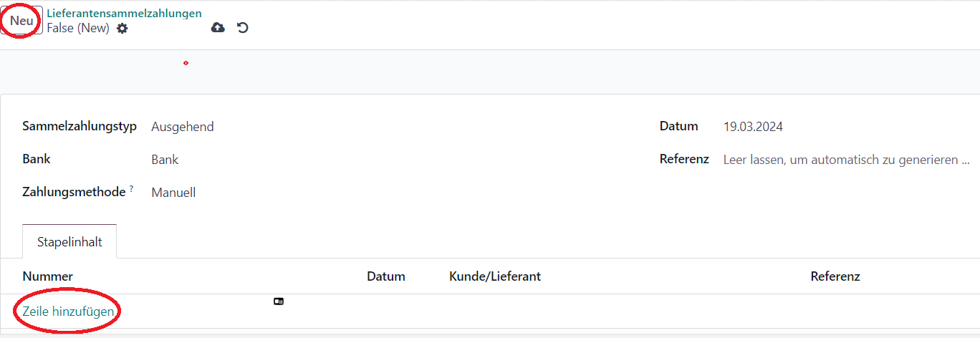This screenshot has width=980, height=338.
Task: Click the small black icon below the Nummer header
Action: point(279,301)
